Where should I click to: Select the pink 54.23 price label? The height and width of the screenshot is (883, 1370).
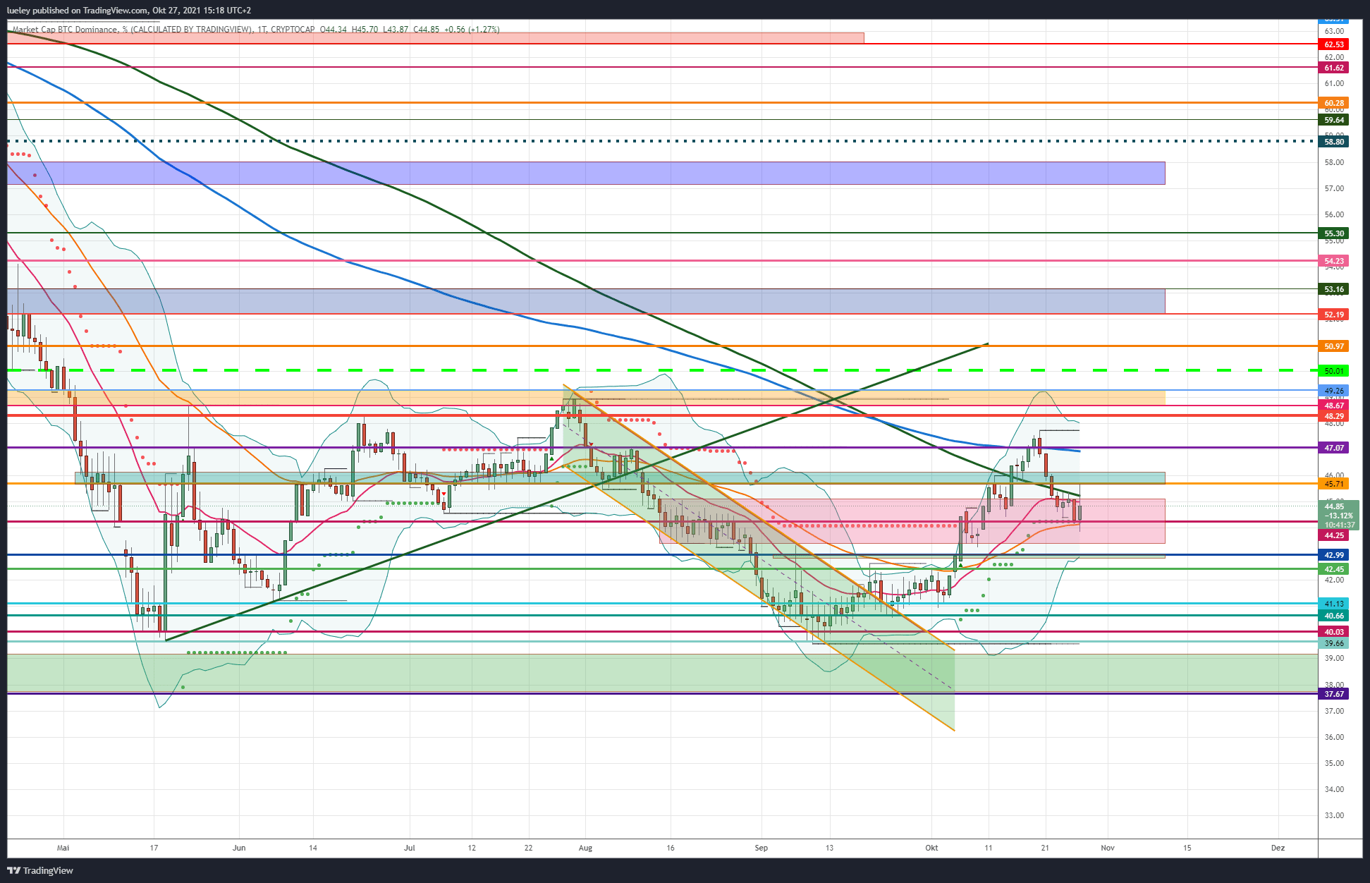(1333, 261)
